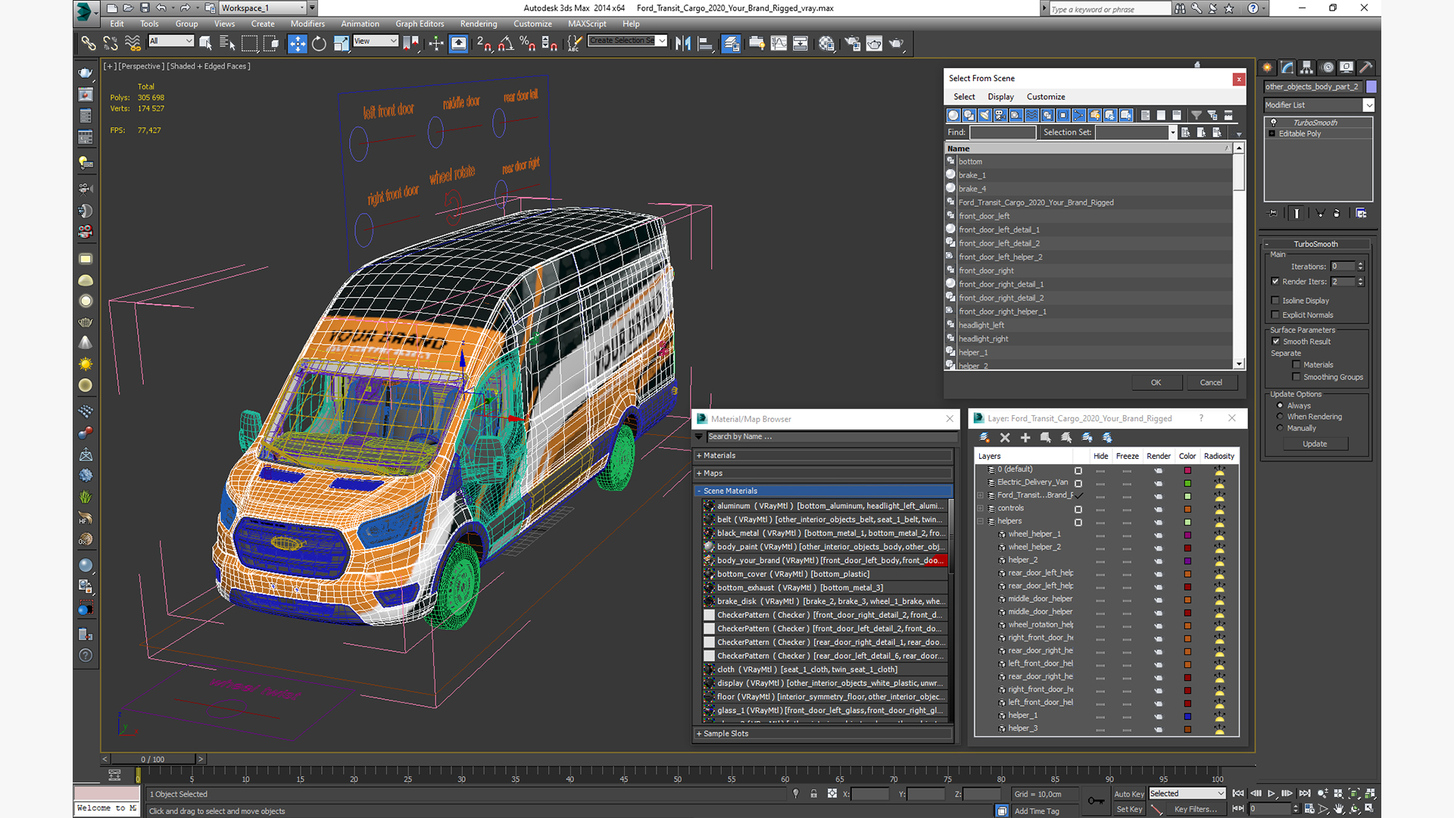The image size is (1454, 818).
Task: Click the TurboSmooth Update button
Action: point(1315,444)
